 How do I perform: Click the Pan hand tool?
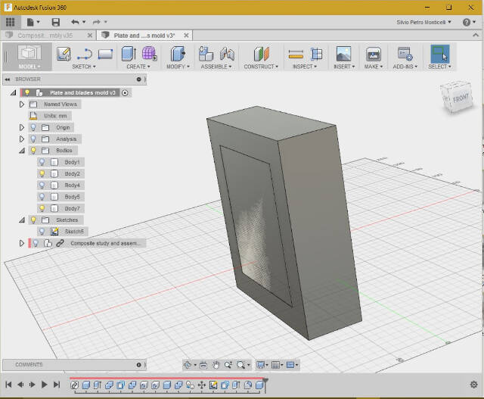(x=216, y=365)
